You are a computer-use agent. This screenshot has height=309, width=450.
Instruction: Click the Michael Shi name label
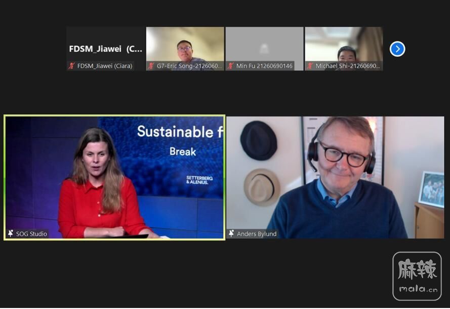coord(348,66)
